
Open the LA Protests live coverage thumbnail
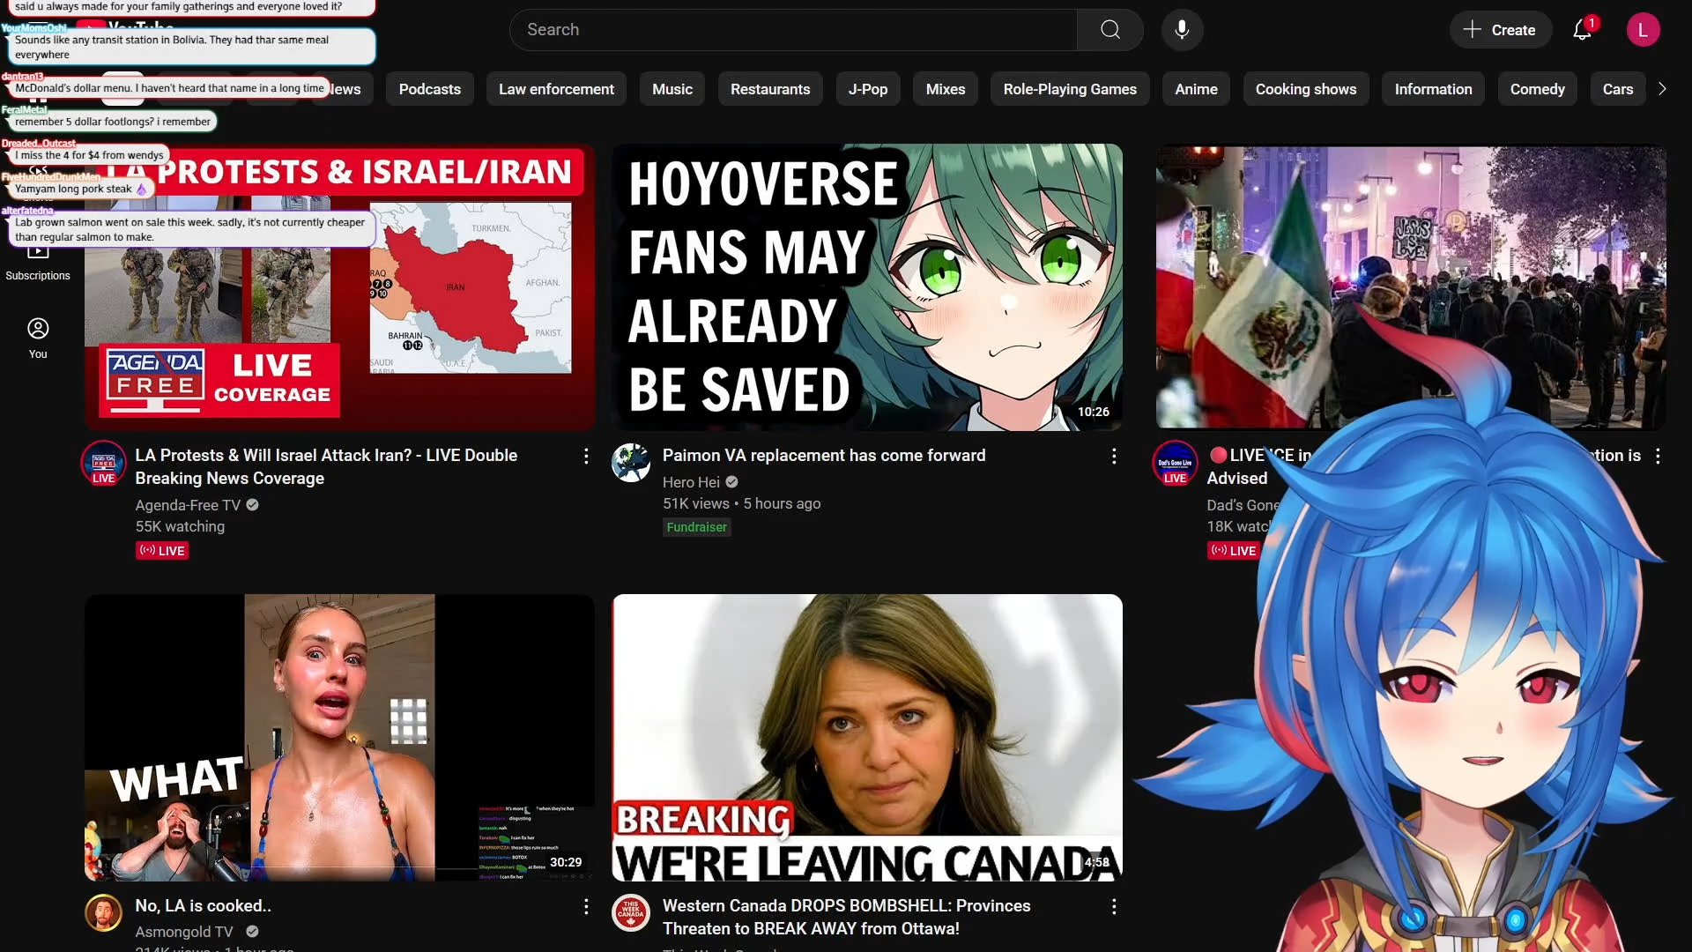339,287
